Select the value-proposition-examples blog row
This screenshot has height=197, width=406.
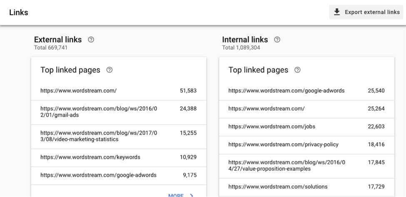click(x=306, y=166)
